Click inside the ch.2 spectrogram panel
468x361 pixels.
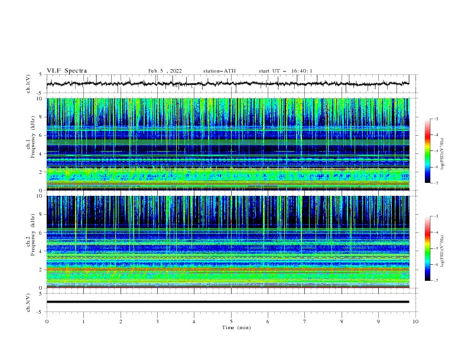click(x=227, y=242)
